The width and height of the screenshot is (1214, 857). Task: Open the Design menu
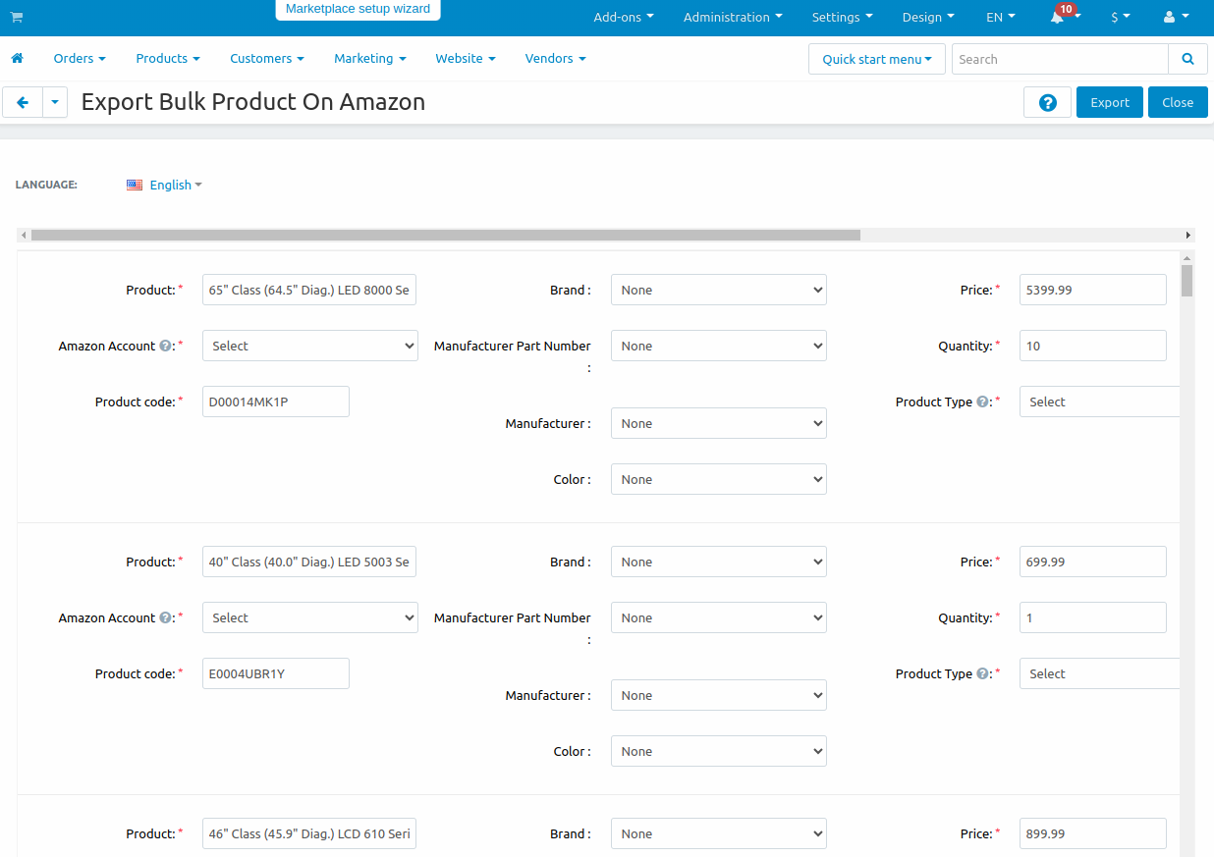pyautogui.click(x=928, y=17)
